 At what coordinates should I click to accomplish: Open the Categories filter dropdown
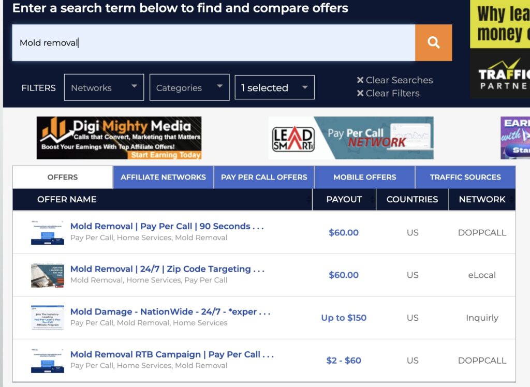pyautogui.click(x=189, y=87)
